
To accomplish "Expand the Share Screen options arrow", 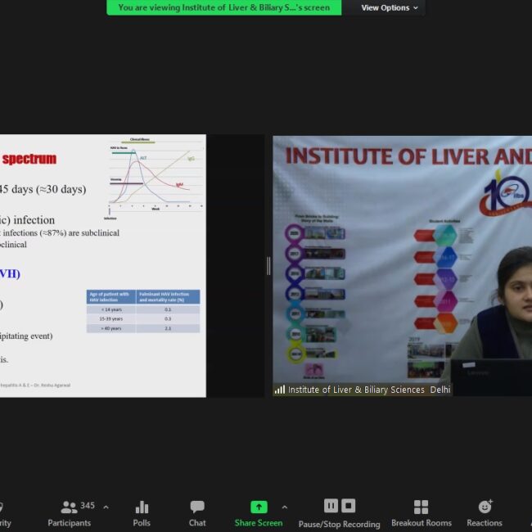I will pyautogui.click(x=284, y=507).
